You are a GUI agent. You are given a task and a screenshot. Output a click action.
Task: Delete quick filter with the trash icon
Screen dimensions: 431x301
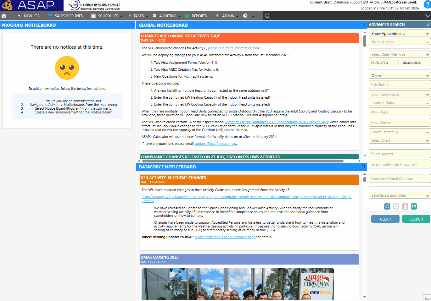click(x=405, y=206)
